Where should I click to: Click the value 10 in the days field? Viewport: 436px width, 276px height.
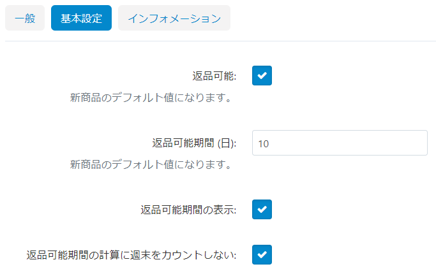click(x=264, y=143)
